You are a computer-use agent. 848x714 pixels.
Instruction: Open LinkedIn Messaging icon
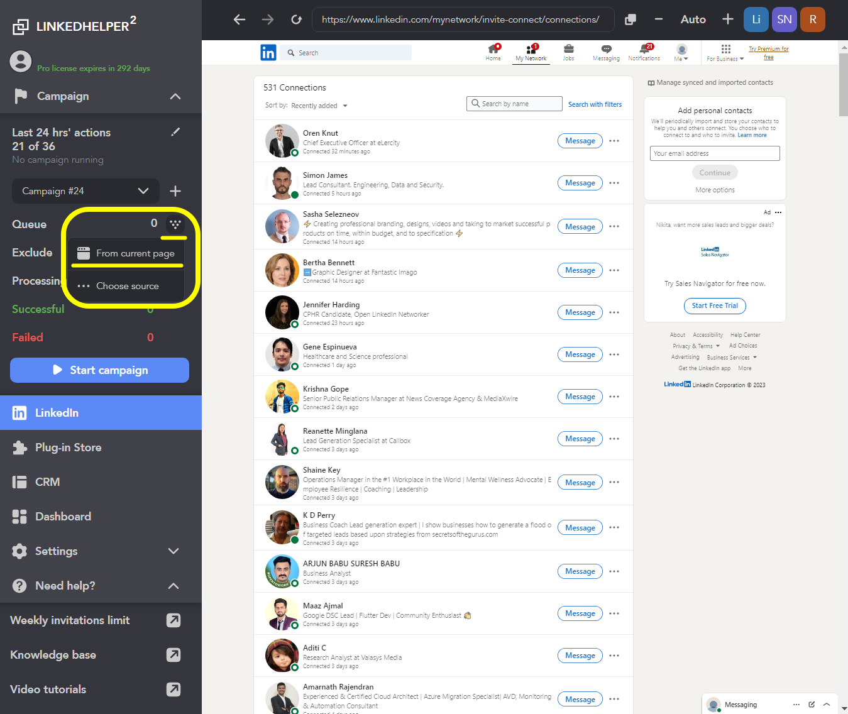pos(606,52)
